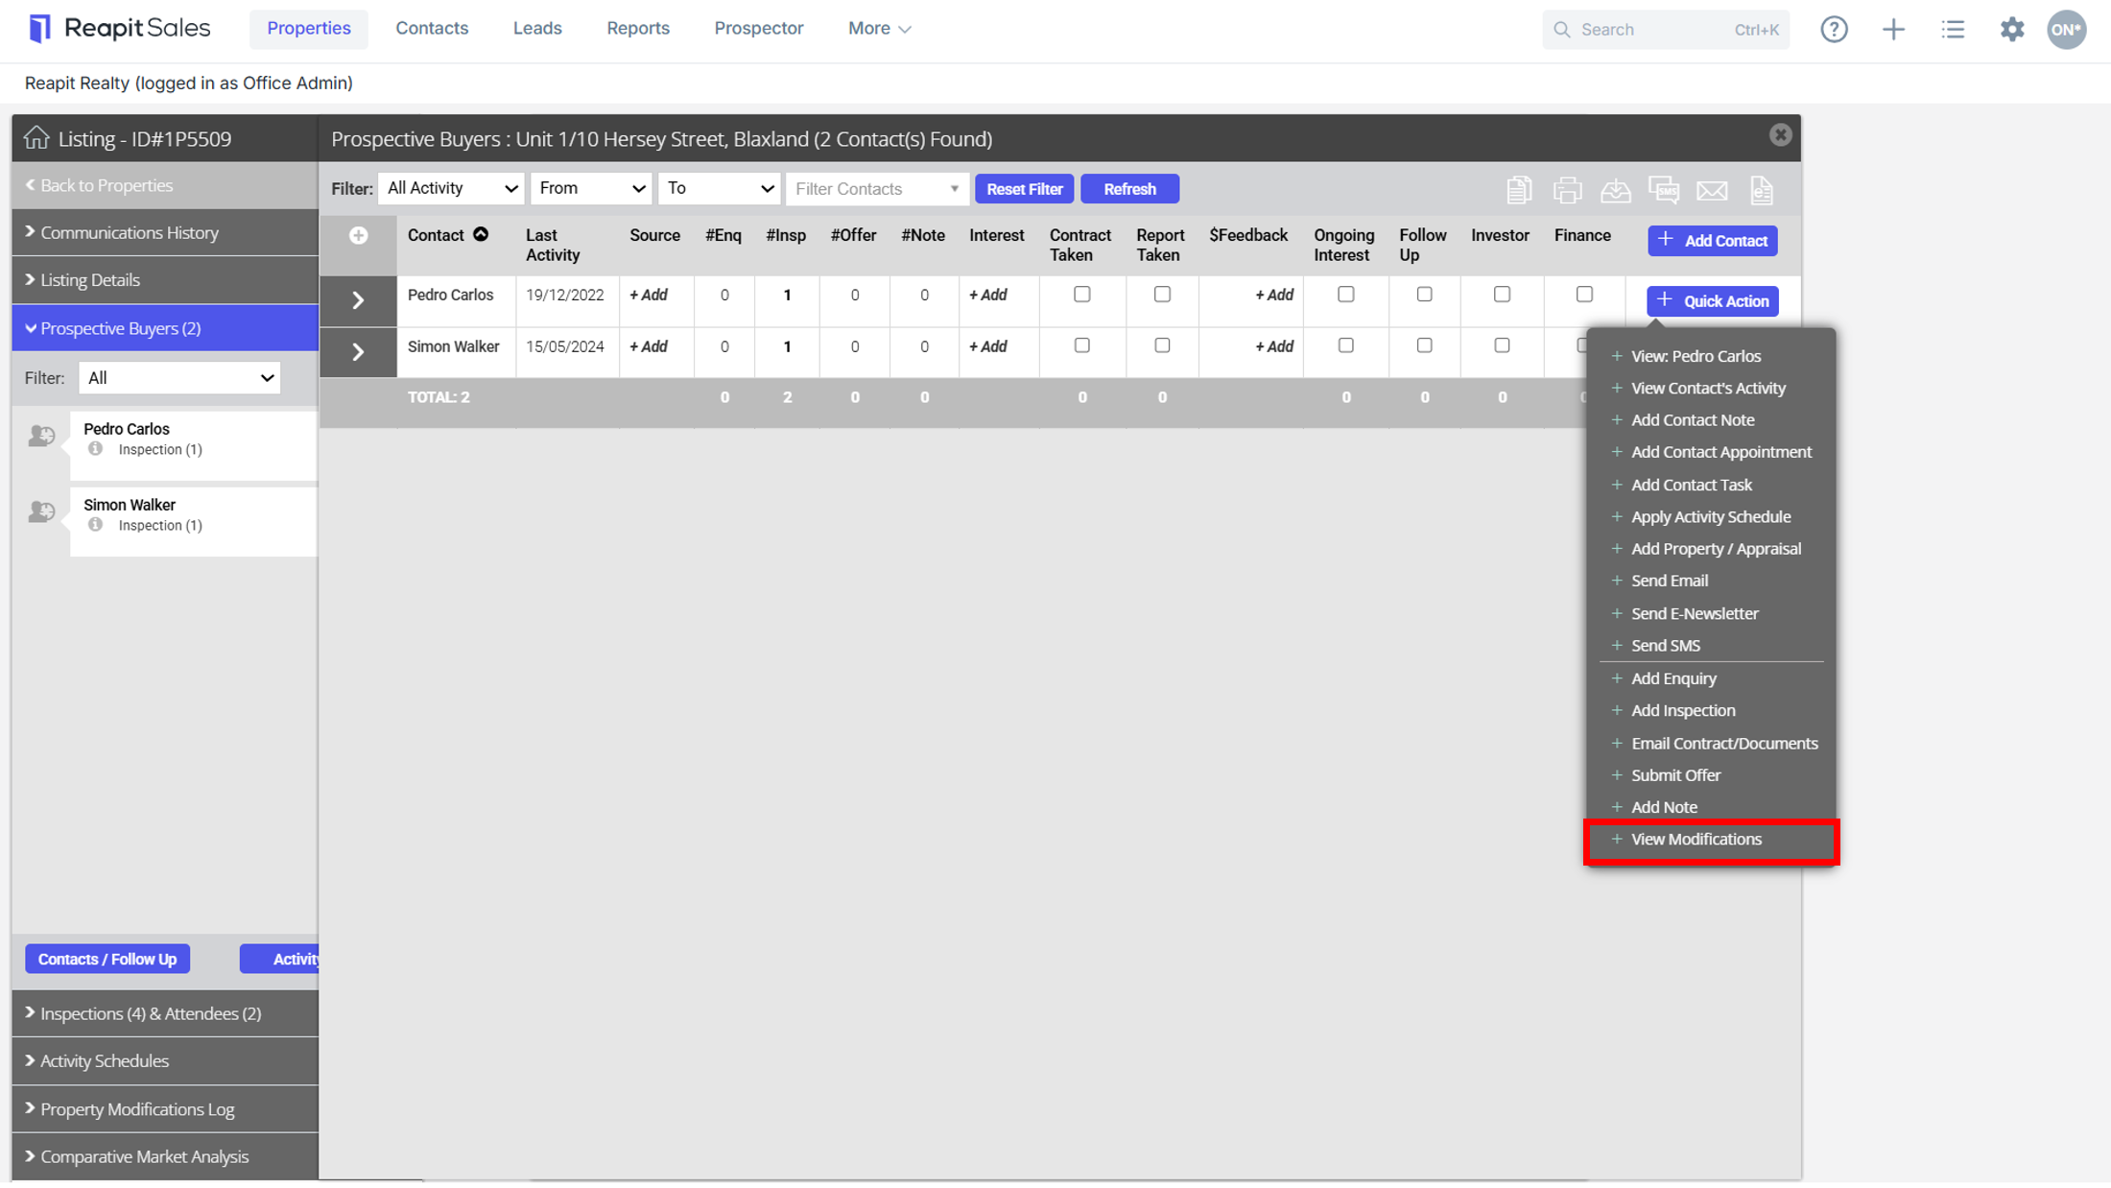Click the Reset Filter button

pos(1024,189)
